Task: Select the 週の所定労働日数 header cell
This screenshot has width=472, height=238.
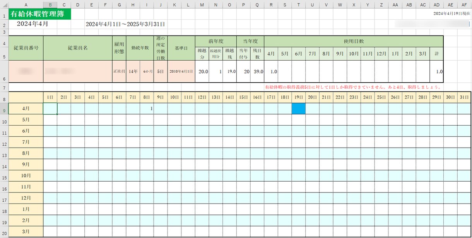Action: [161, 48]
